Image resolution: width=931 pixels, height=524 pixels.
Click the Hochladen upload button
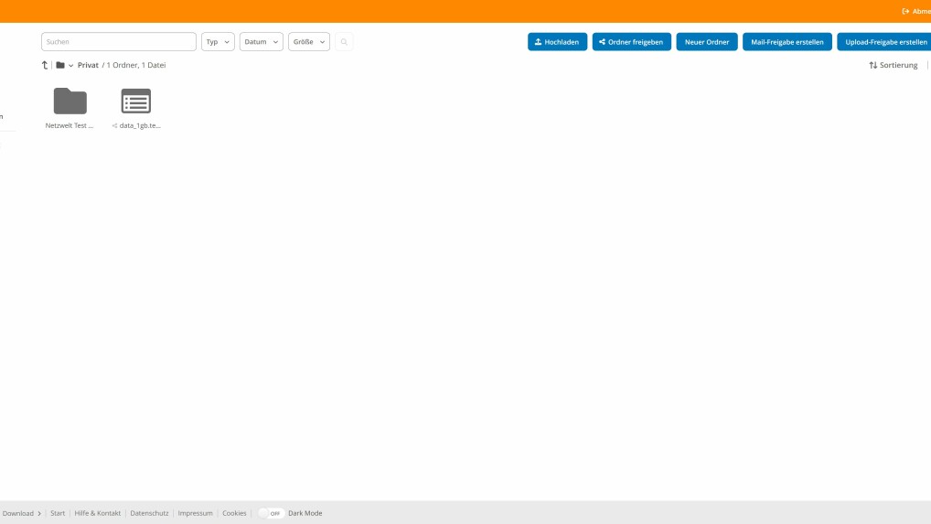click(557, 42)
